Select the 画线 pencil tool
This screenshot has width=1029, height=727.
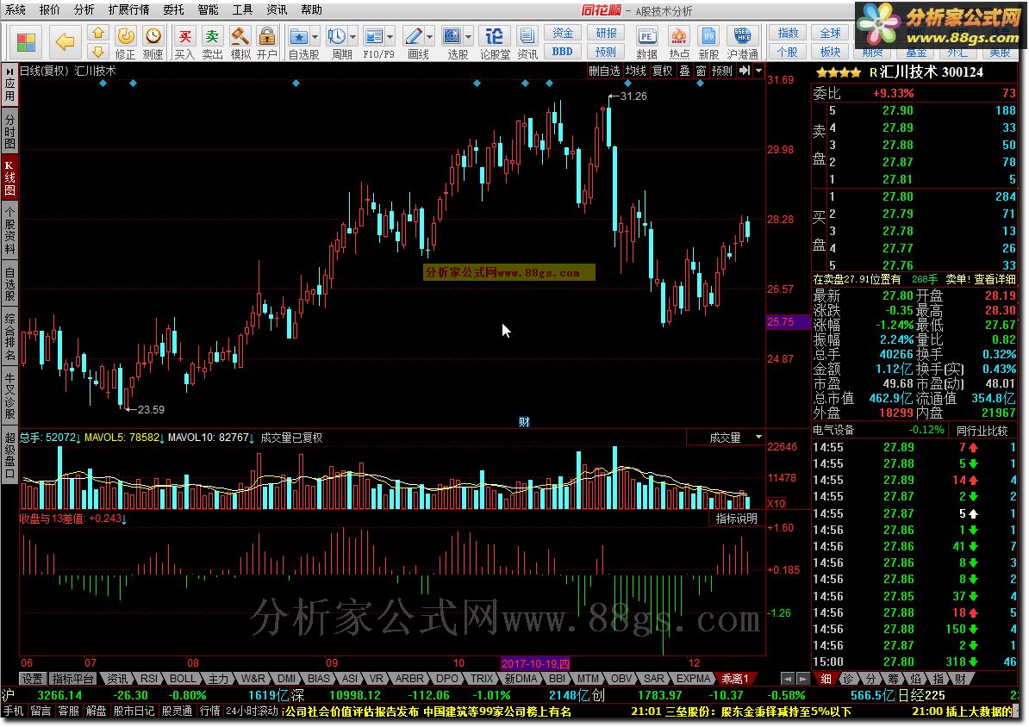(414, 35)
